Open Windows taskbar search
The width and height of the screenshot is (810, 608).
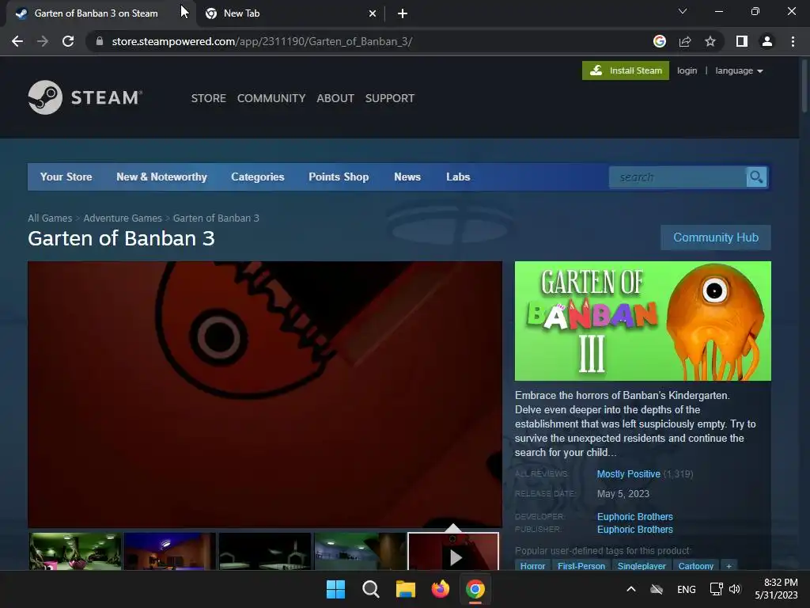click(370, 589)
